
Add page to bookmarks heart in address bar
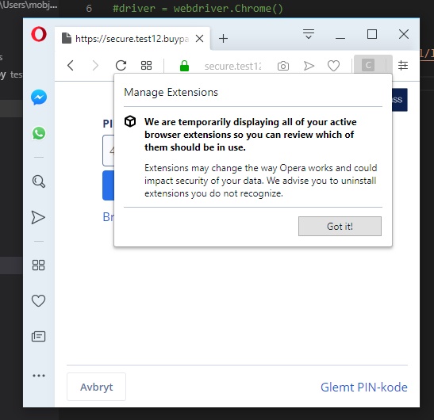click(x=333, y=66)
